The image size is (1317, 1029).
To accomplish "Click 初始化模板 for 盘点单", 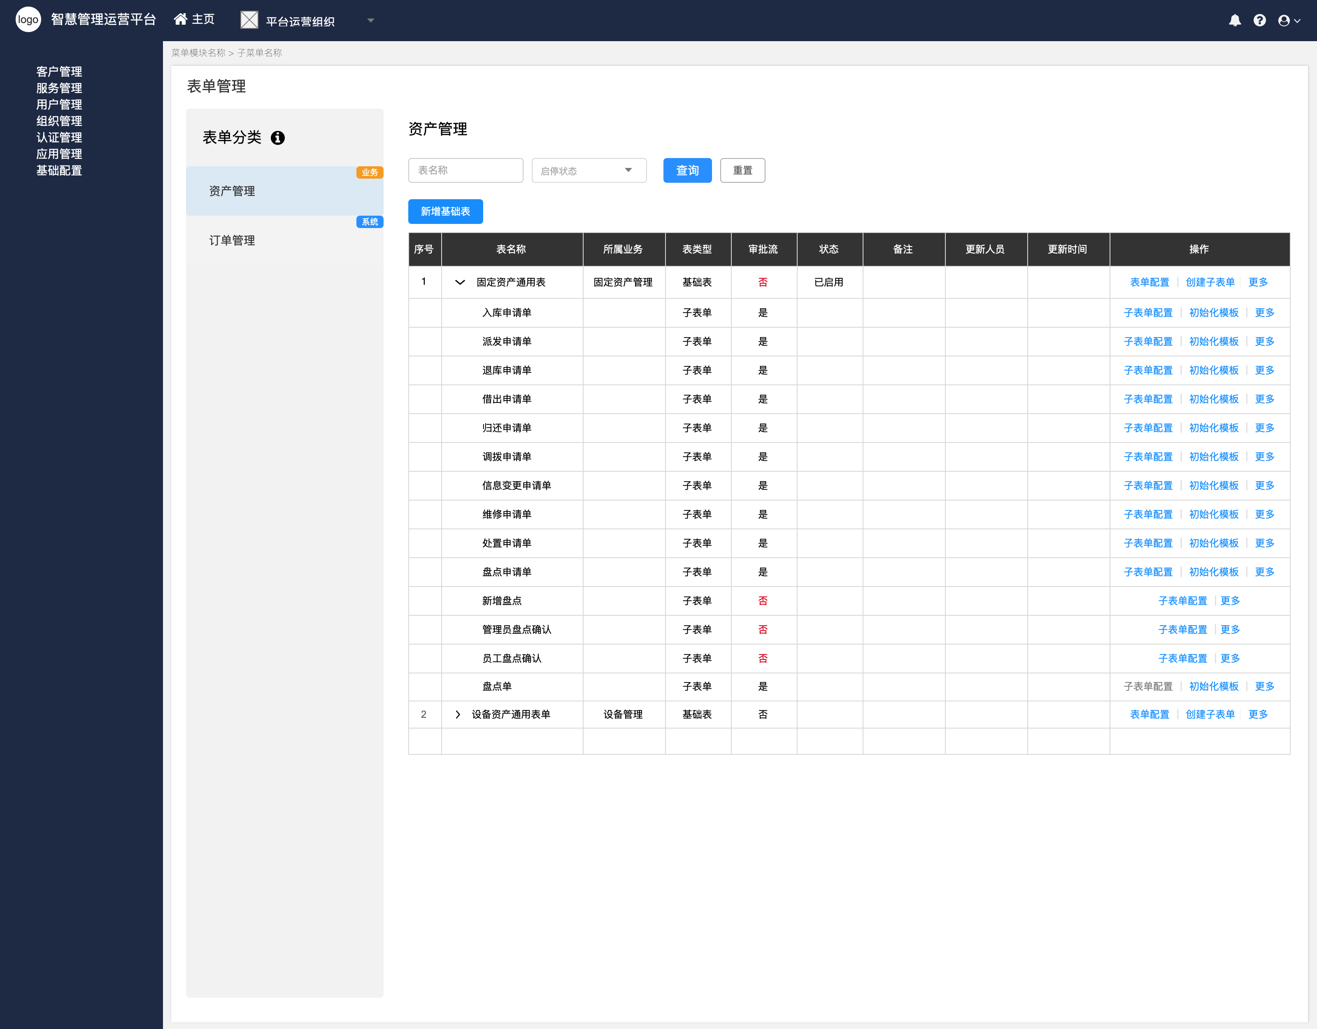I will (x=1214, y=687).
